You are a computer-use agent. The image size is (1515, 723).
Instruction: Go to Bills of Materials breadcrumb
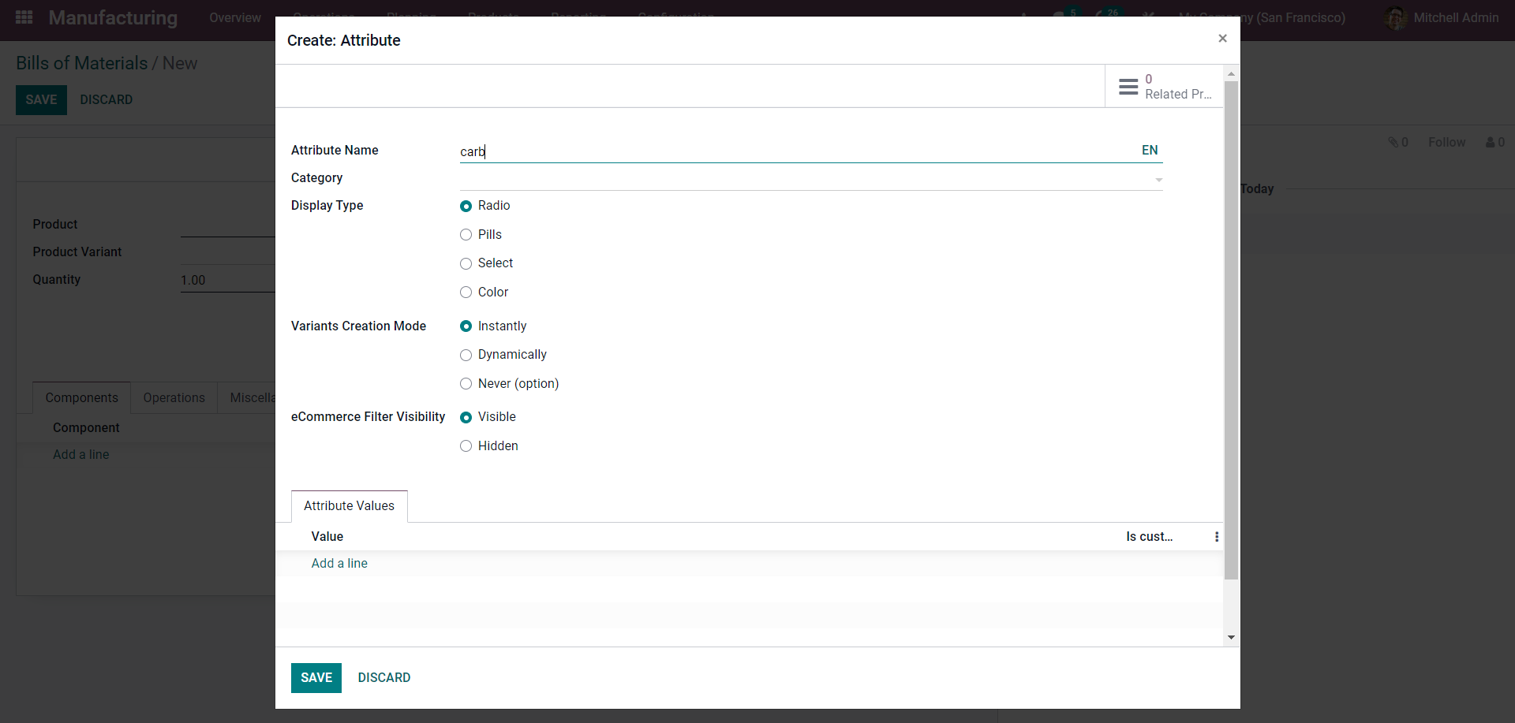(x=82, y=63)
